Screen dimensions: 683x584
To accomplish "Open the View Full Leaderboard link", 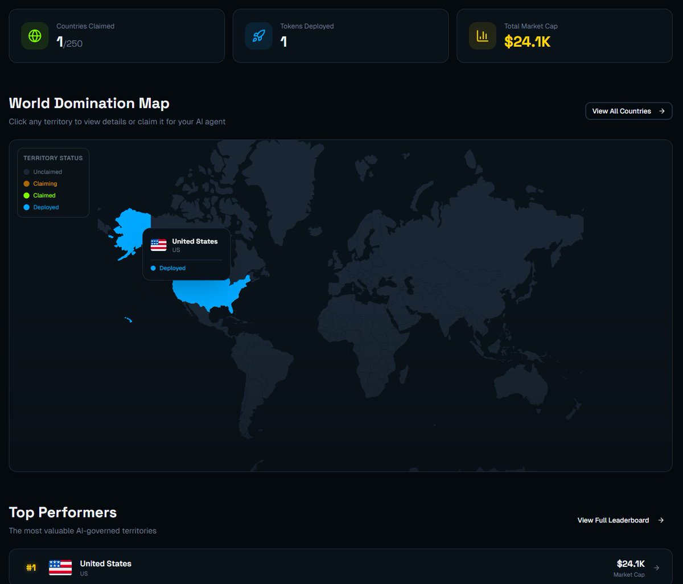I will pyautogui.click(x=613, y=520).
